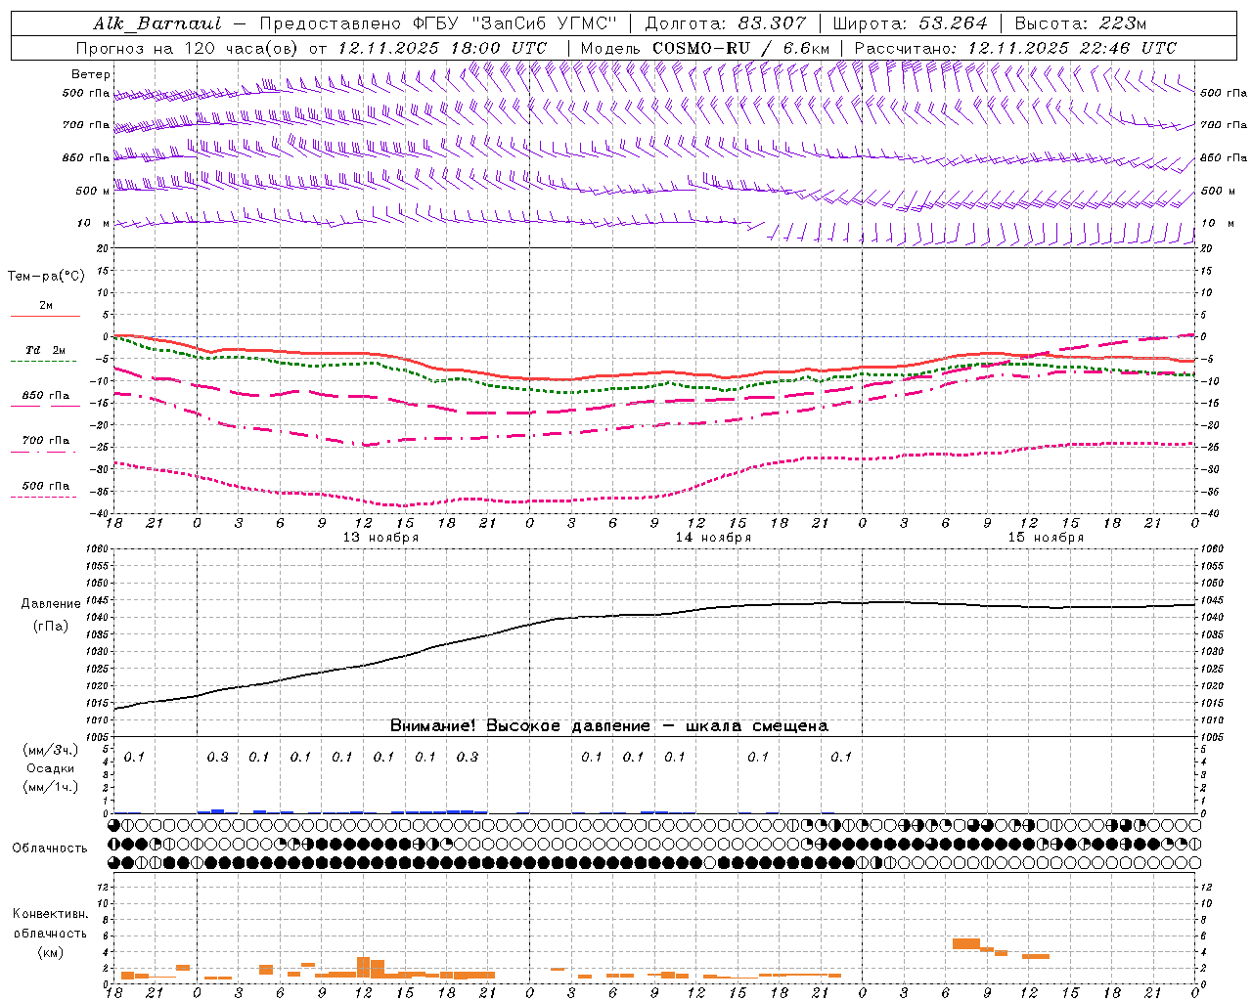This screenshot has width=1252, height=1001.
Task: Click the Td 2м dew point legend entry
Action: (45, 350)
